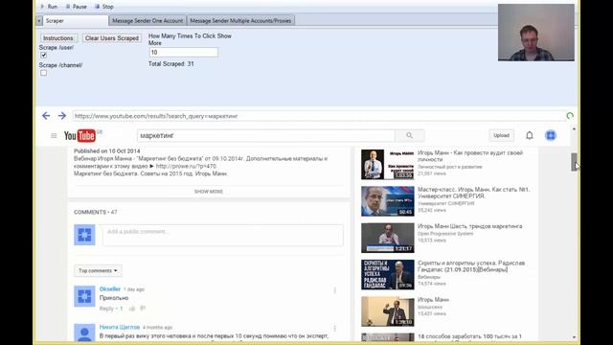Viewport: 613px width, 345px height.
Task: Open the Игорь Манн lecture thumbnail
Action: coord(387,311)
